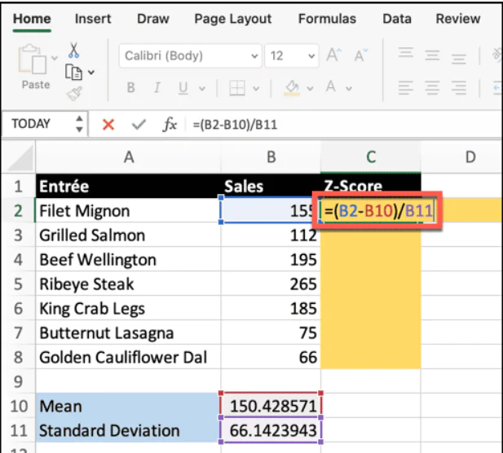Image resolution: width=503 pixels, height=453 pixels.
Task: Toggle Bold formatting
Action: coord(130,88)
